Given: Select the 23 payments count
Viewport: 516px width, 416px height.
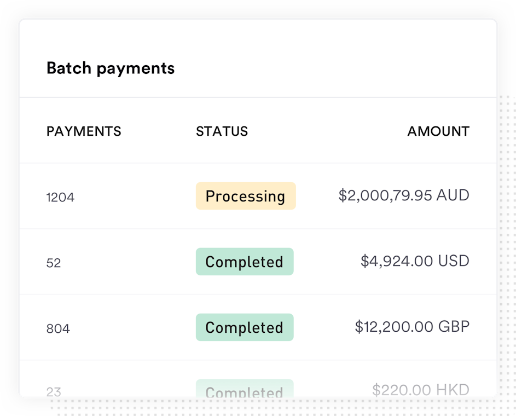Looking at the screenshot, I should click(54, 391).
